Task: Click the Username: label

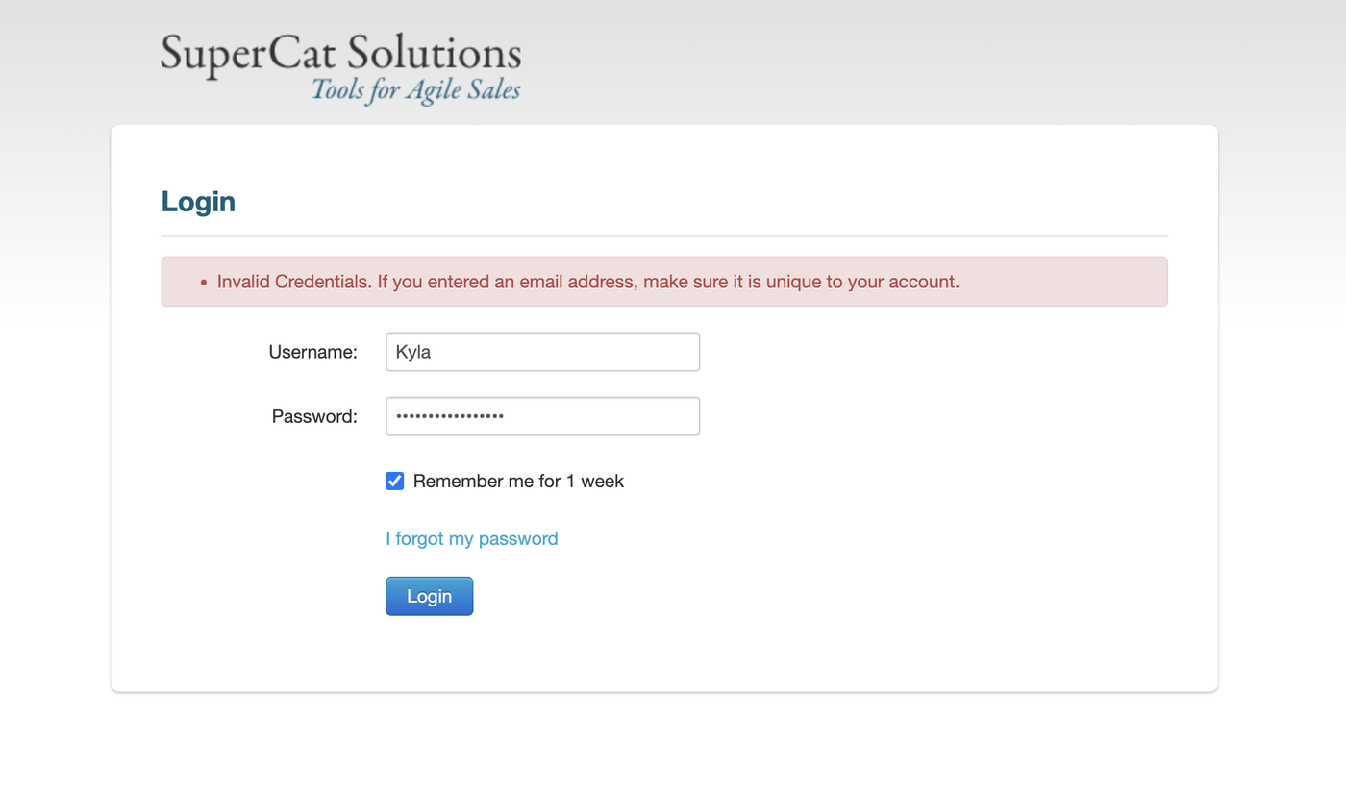Action: [313, 352]
